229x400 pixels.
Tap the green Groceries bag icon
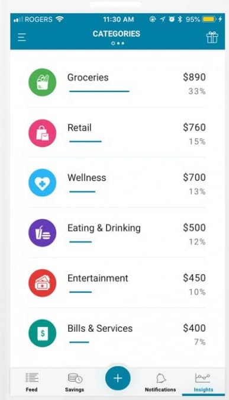pyautogui.click(x=42, y=82)
